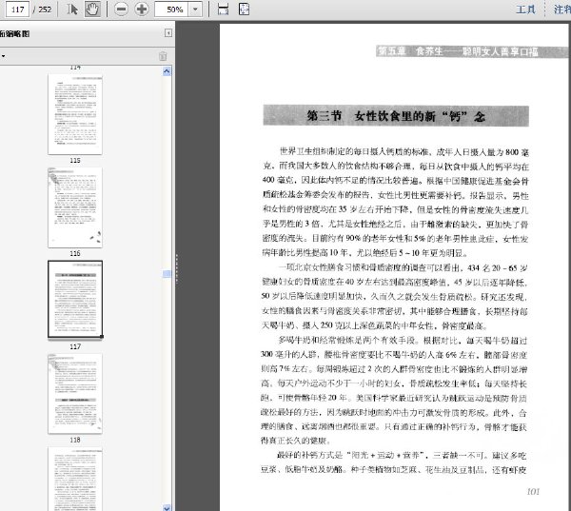The height and width of the screenshot is (511, 571).
Task: Click the trash icon in thumbnails panel
Action: coord(163,56)
